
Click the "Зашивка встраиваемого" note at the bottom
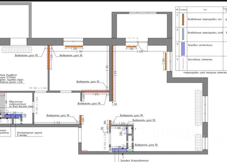point(134,161)
